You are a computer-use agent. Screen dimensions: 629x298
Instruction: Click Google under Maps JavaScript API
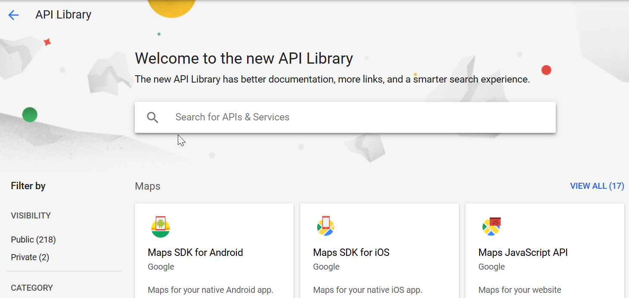pyautogui.click(x=492, y=267)
